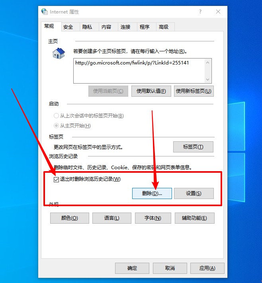
Task: Open the 辅助功能(E) button
Action: tap(195, 218)
